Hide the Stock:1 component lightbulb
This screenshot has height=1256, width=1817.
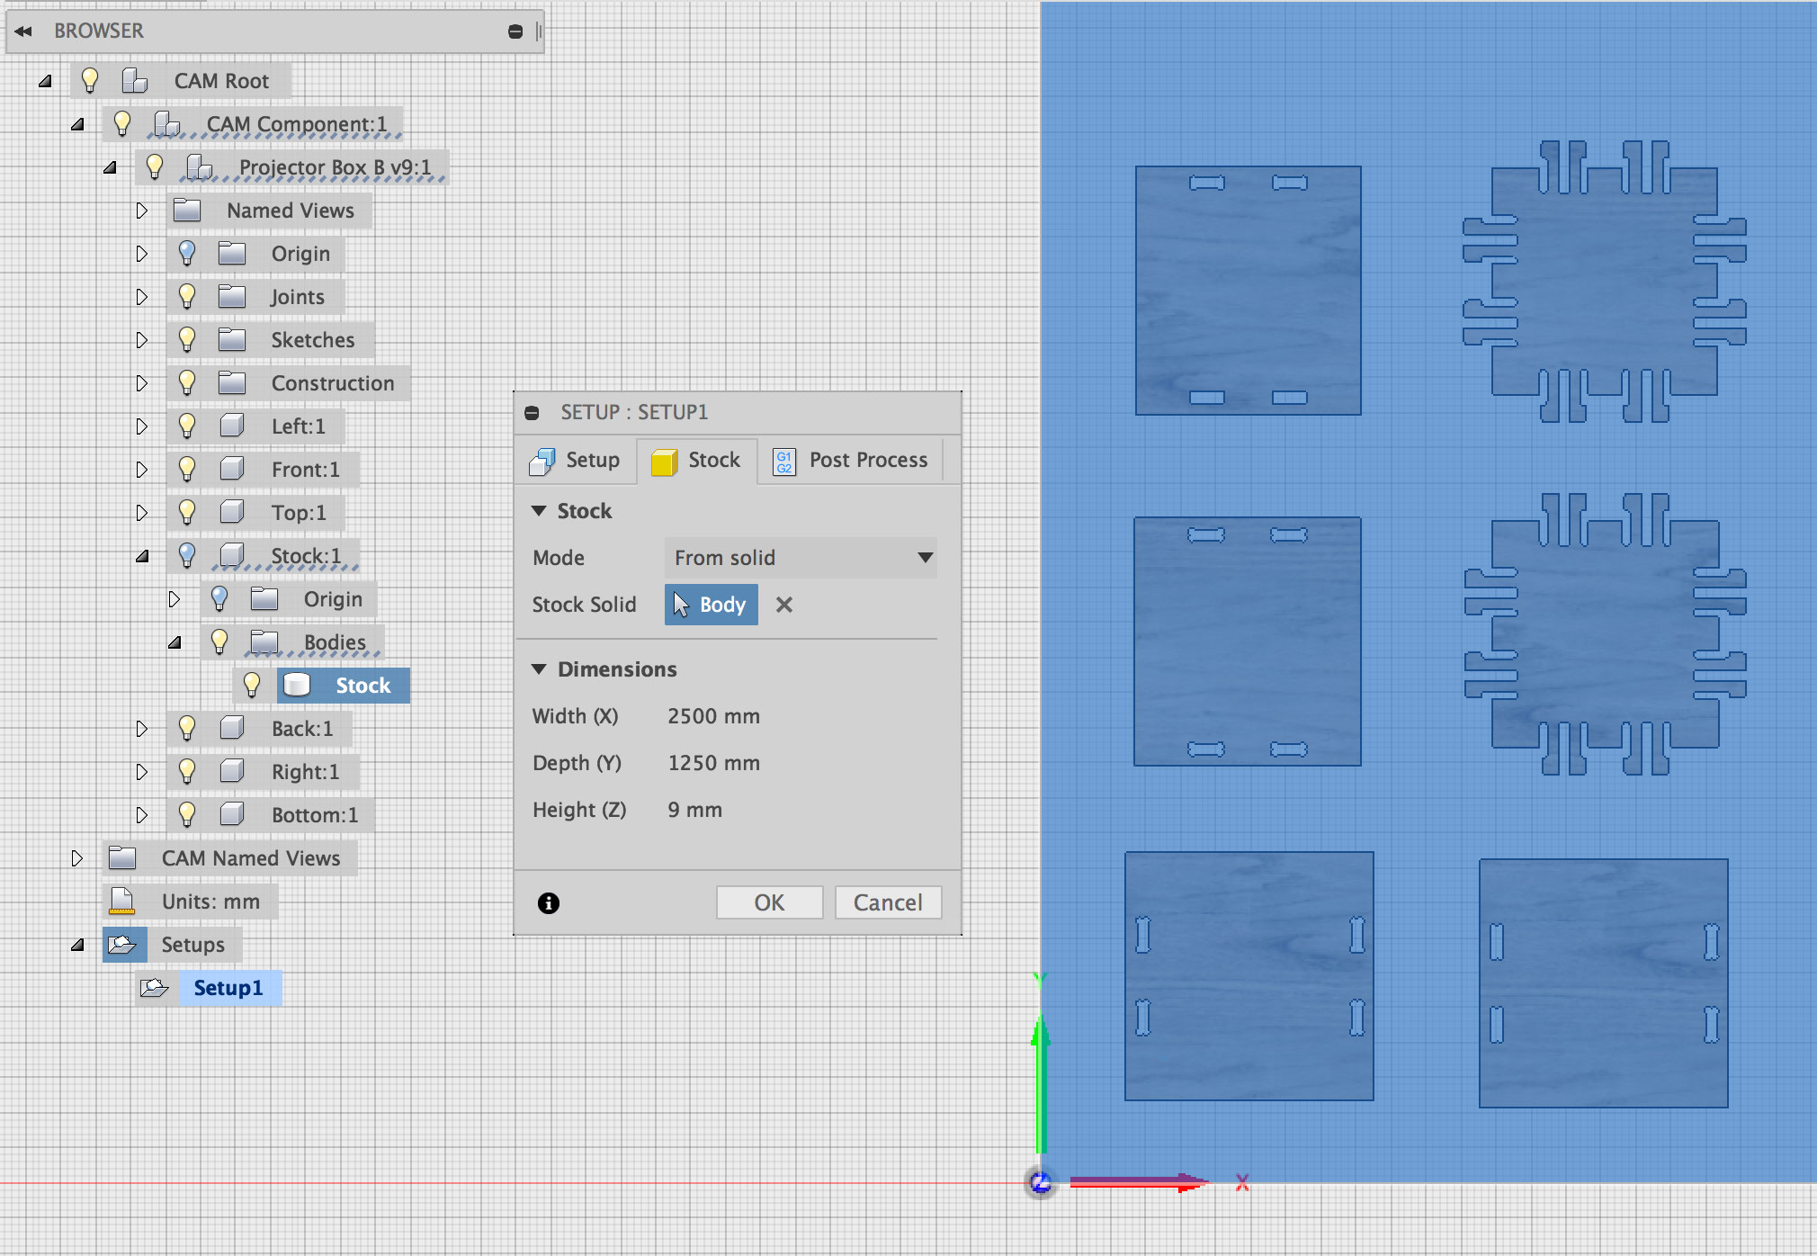tap(187, 555)
